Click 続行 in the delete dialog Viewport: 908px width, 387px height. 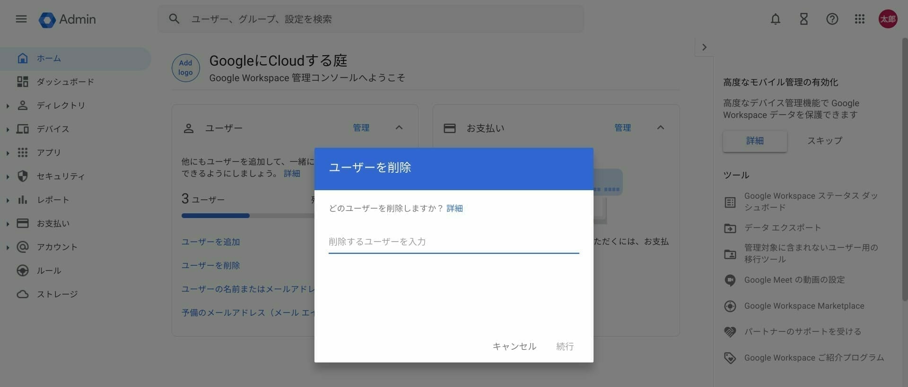point(565,346)
